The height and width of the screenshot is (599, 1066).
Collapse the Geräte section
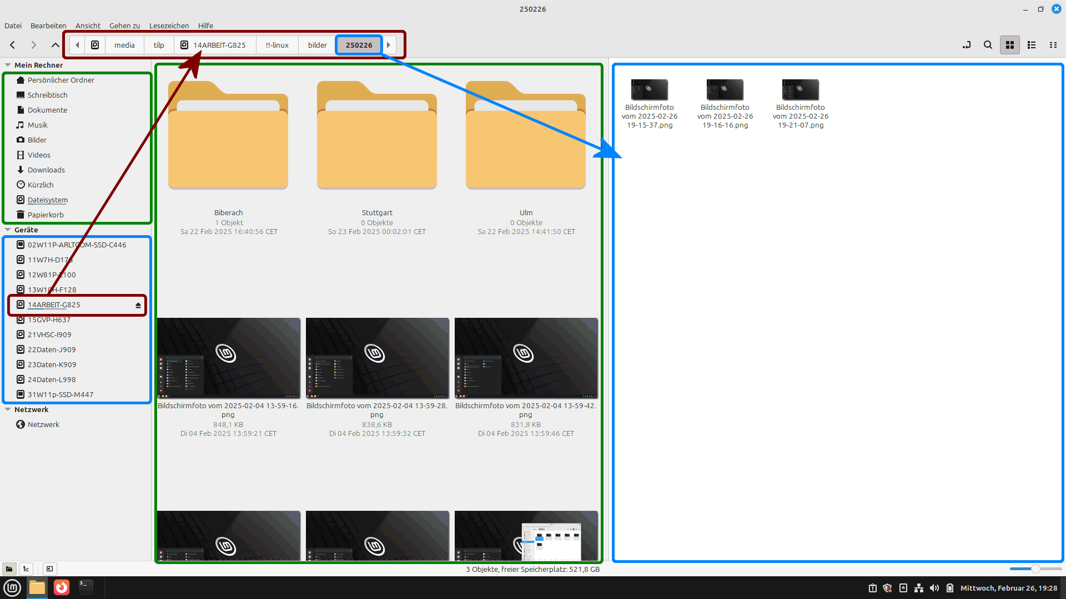[x=8, y=230]
